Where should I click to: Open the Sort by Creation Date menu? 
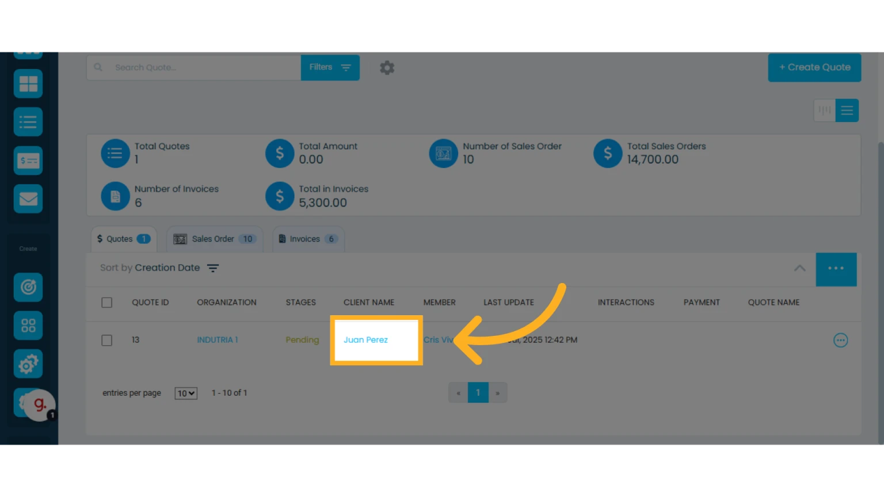coord(159,268)
